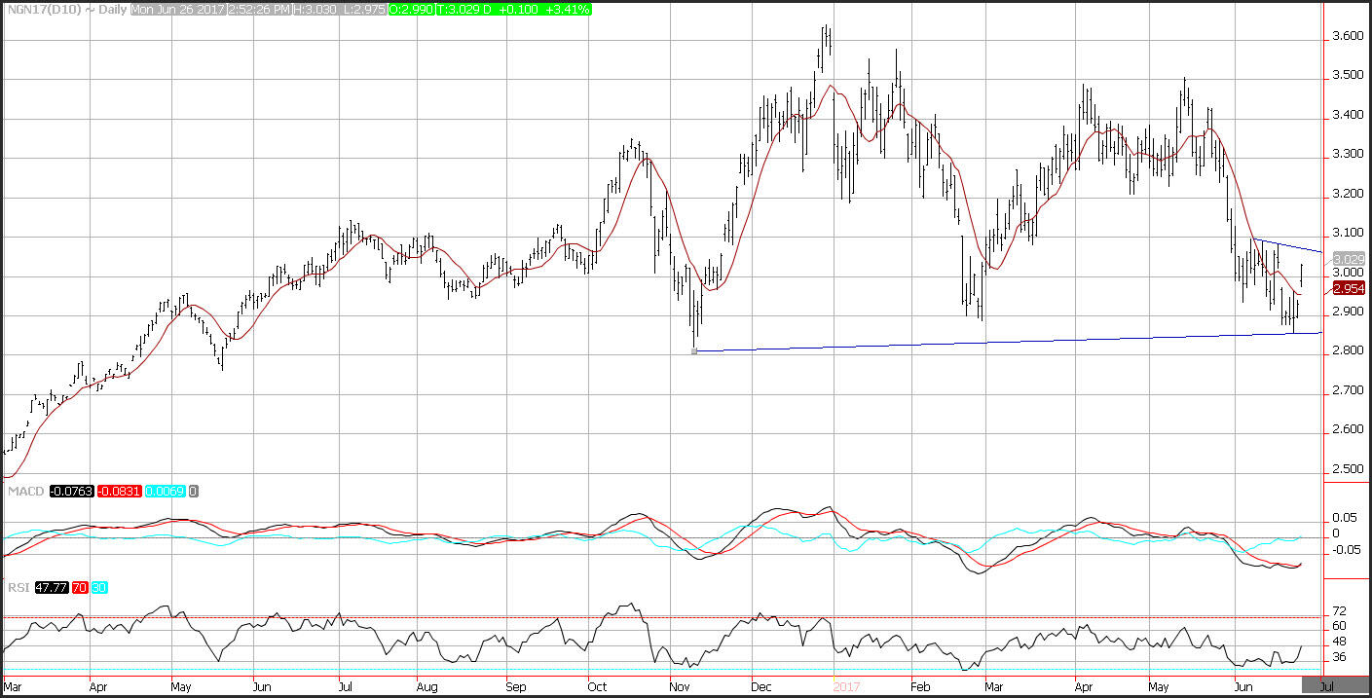Click the 3.600 price axis label
The width and height of the screenshot is (1372, 698).
1347,36
